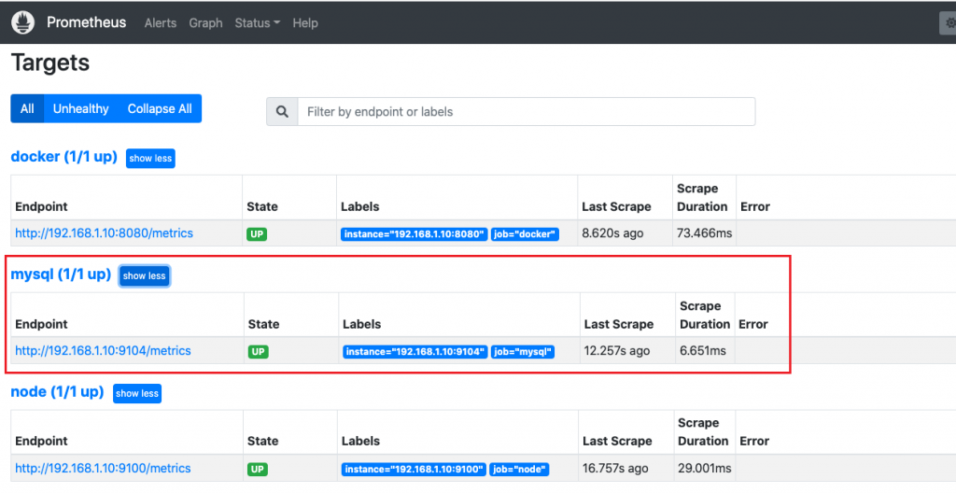Click the 6.651ms scrape duration

(x=703, y=351)
